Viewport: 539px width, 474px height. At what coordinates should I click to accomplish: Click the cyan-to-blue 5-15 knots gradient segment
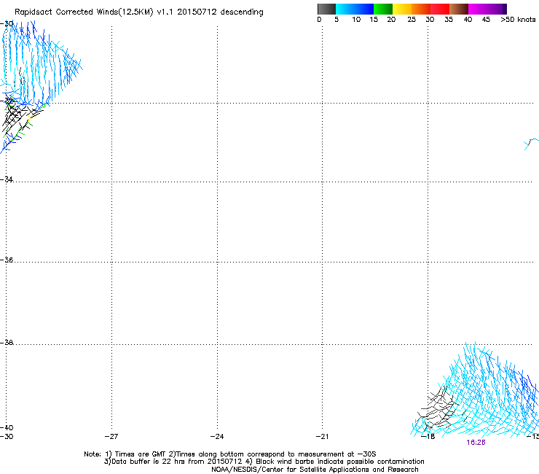(355, 9)
